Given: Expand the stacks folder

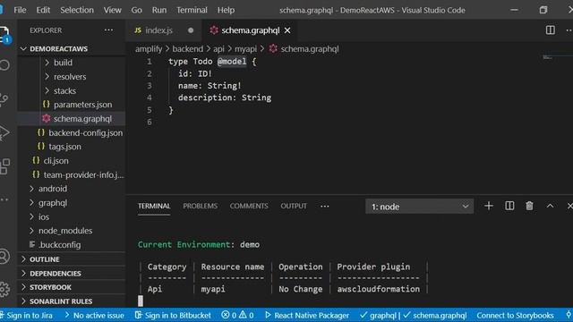Looking at the screenshot, I should 72,91.
